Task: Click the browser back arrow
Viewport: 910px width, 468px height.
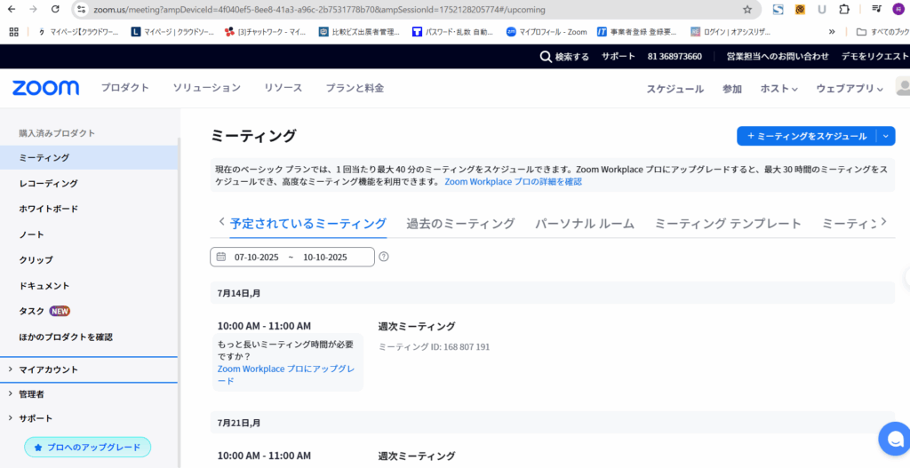Action: (12, 9)
